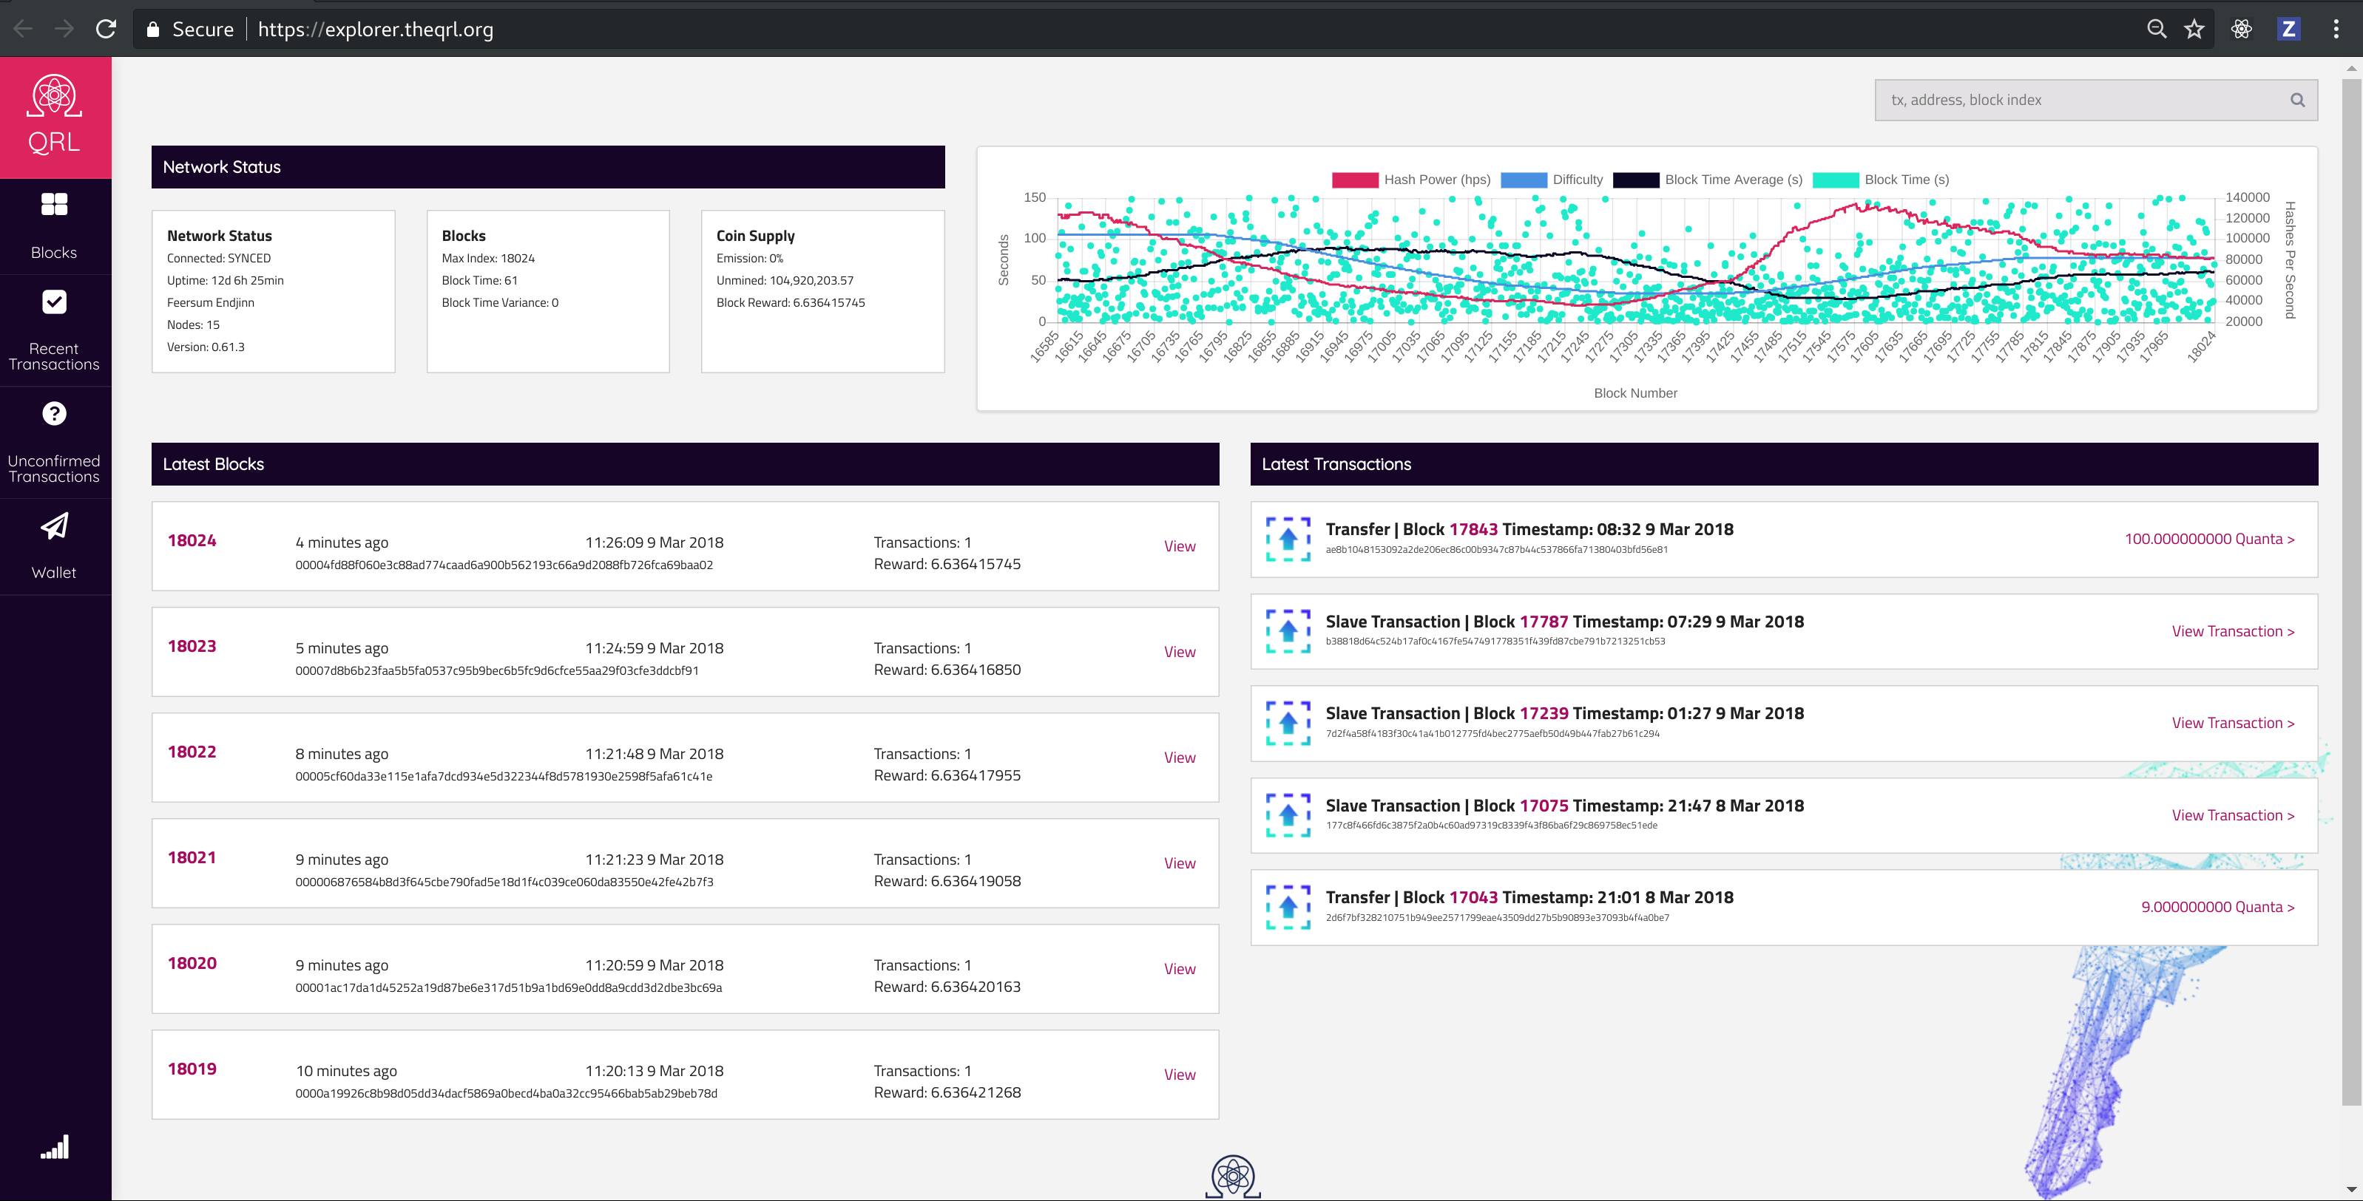The height and width of the screenshot is (1201, 2363).
Task: Open block number 18023 link
Action: 192,645
